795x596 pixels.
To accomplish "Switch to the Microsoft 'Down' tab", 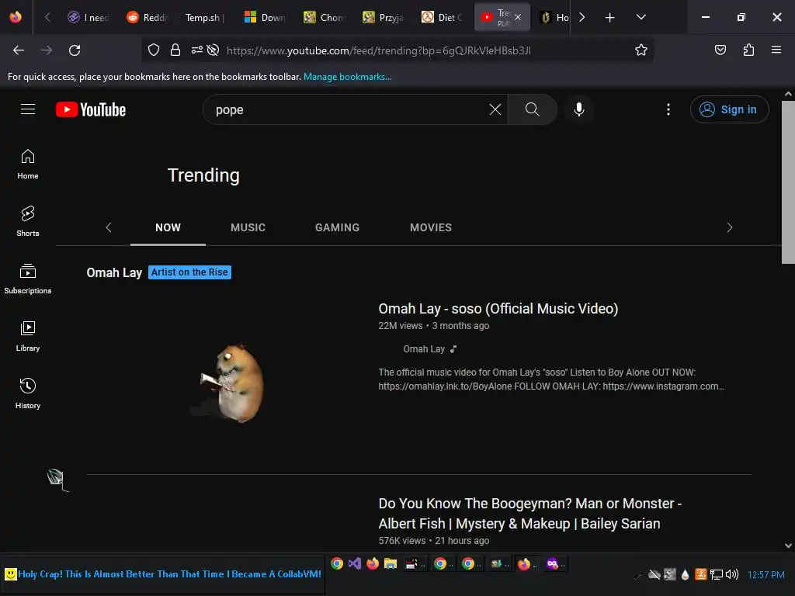I will click(x=265, y=17).
